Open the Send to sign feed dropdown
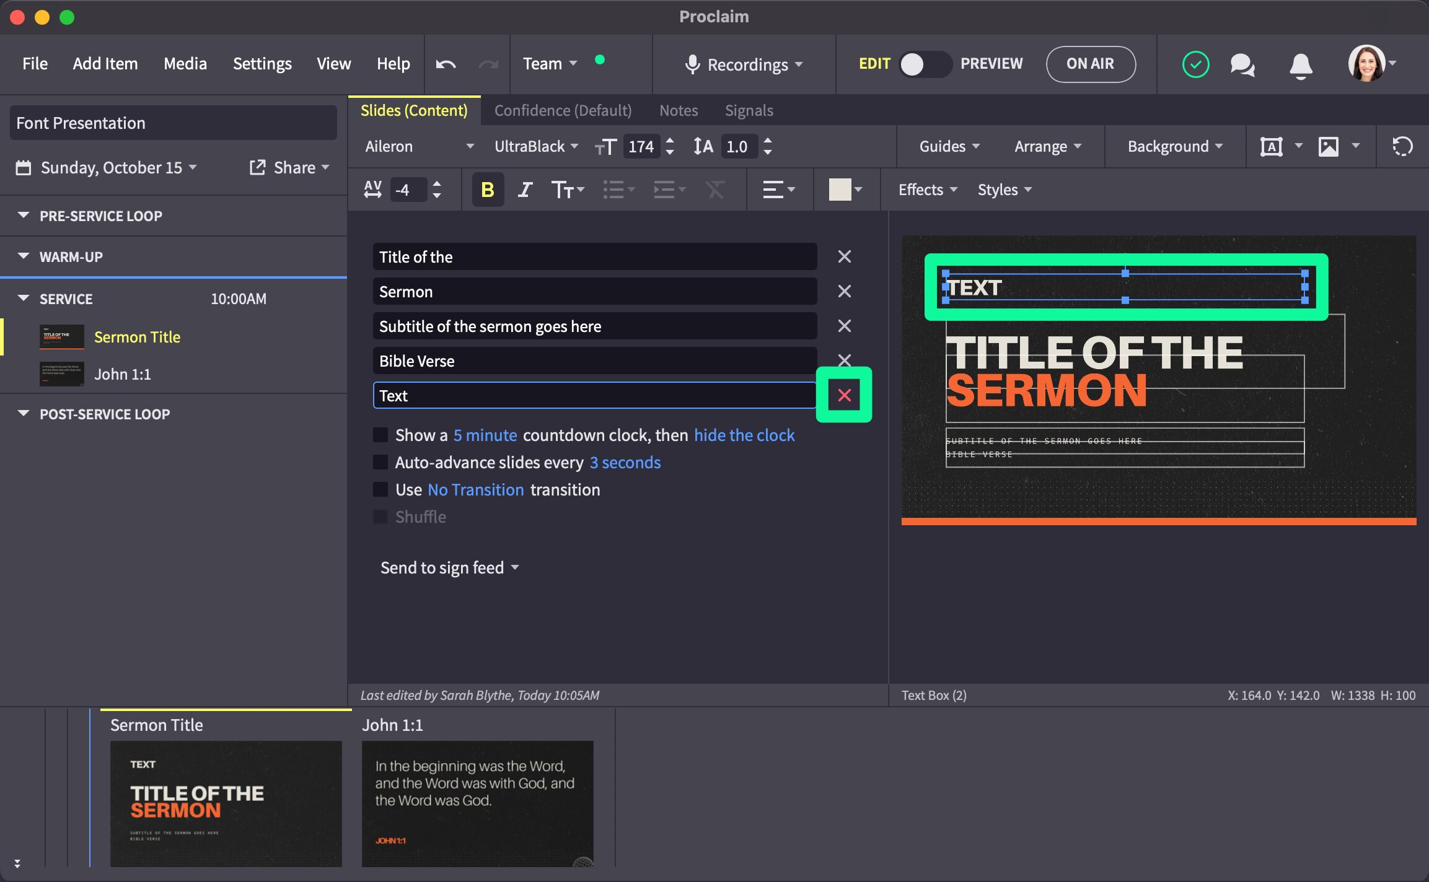 (450, 567)
